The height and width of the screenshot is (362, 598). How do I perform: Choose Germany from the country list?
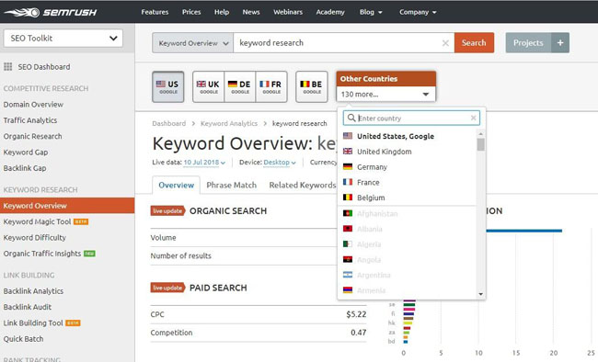(x=372, y=167)
